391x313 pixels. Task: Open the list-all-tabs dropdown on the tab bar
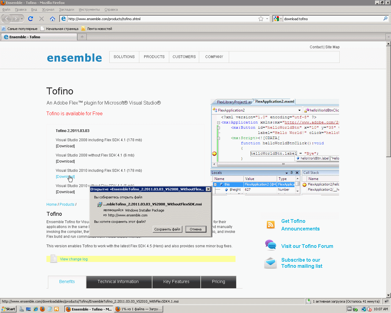(x=388, y=37)
